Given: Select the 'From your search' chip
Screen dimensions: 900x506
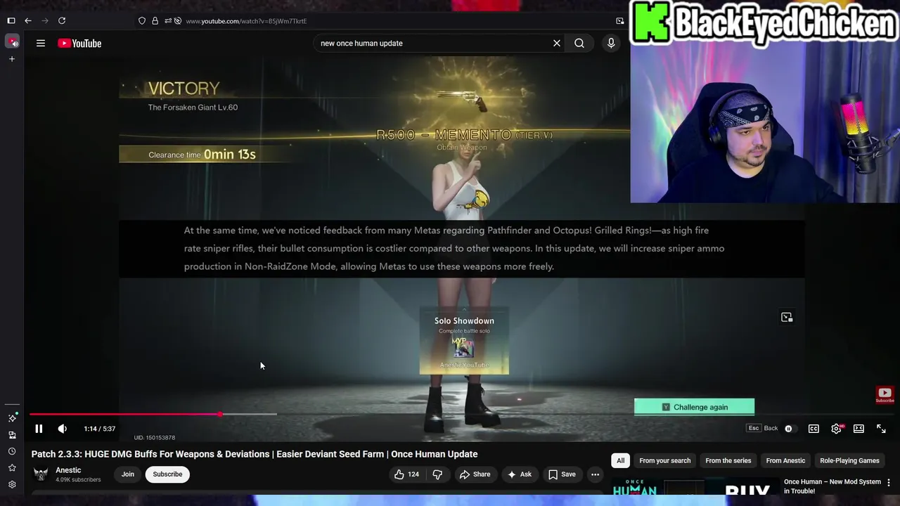Looking at the screenshot, I should (665, 461).
